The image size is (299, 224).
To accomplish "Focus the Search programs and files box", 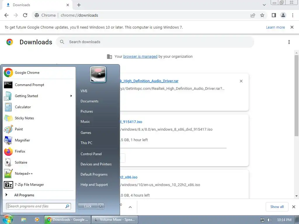I will click(x=39, y=206).
